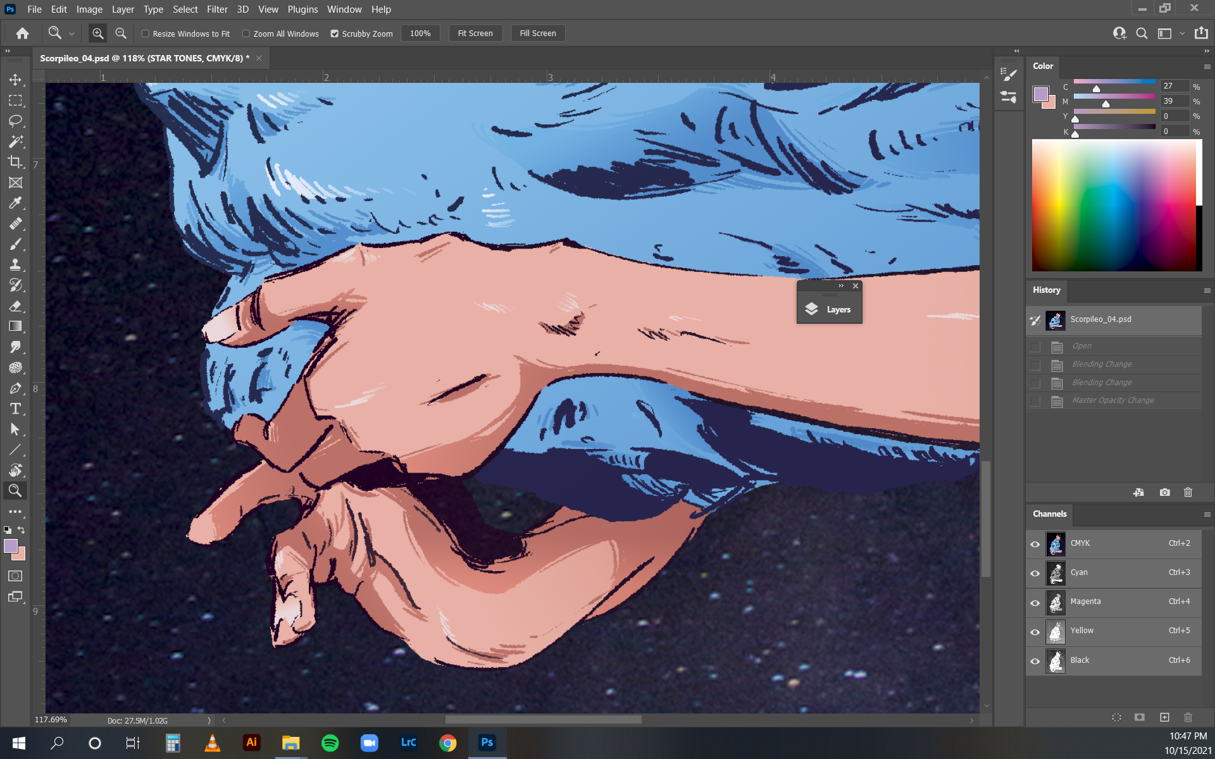The height and width of the screenshot is (759, 1215).
Task: Select the Path Selection tool
Action: 15,429
